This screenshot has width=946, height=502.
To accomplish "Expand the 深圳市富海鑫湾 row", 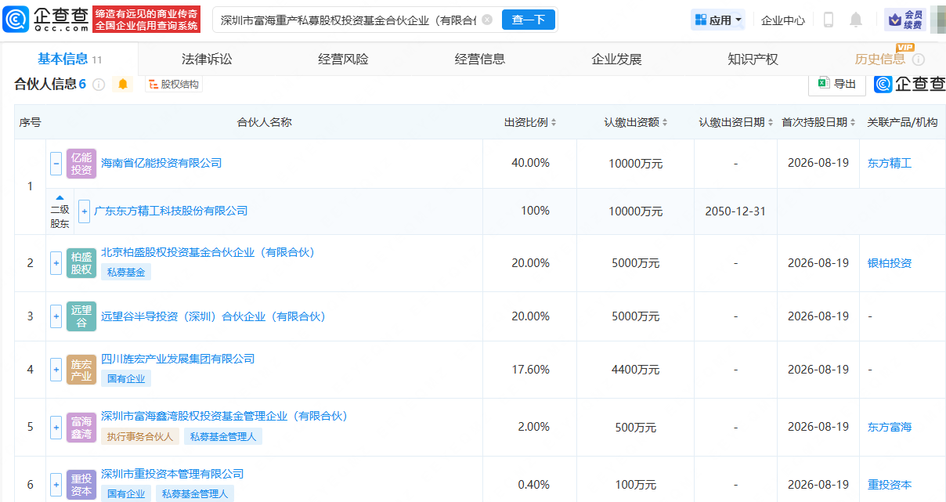I will pos(56,427).
